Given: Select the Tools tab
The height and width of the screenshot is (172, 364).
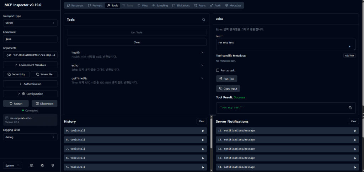Looking at the screenshot, I should [x=113, y=5].
